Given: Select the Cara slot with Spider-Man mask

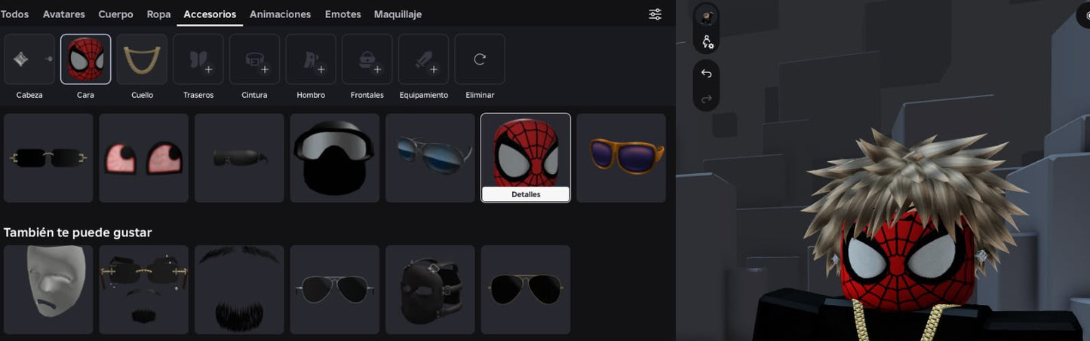Looking at the screenshot, I should point(85,59).
